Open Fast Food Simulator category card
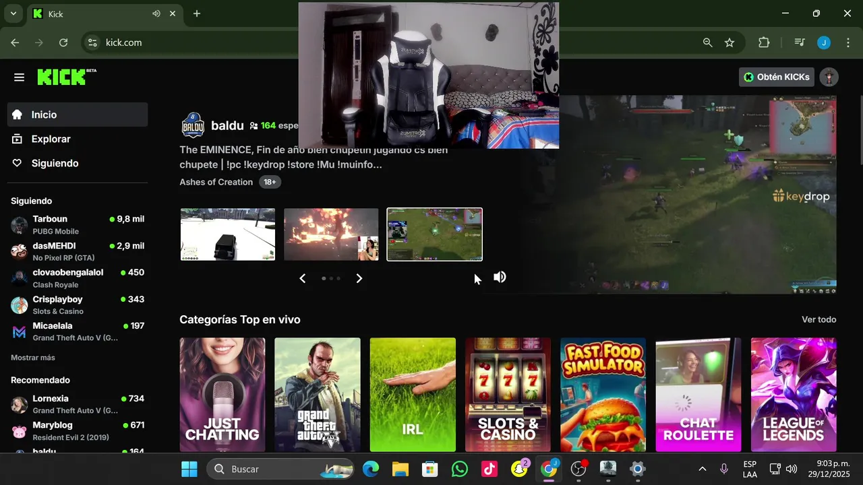The image size is (863, 485). point(603,395)
